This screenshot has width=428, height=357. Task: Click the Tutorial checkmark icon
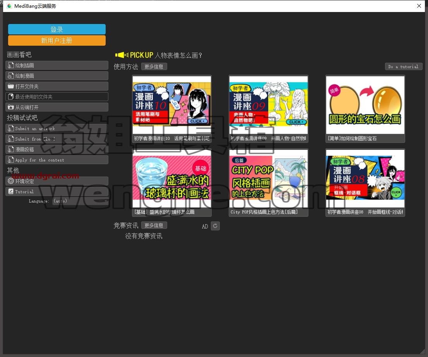pos(11,191)
